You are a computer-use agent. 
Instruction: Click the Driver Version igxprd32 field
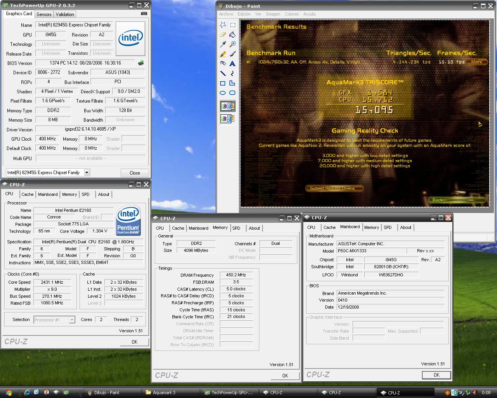(90, 129)
